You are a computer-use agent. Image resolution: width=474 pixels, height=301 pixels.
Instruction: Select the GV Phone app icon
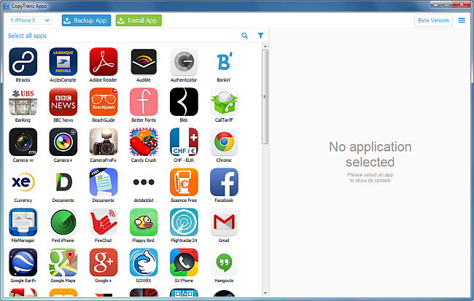(x=184, y=262)
